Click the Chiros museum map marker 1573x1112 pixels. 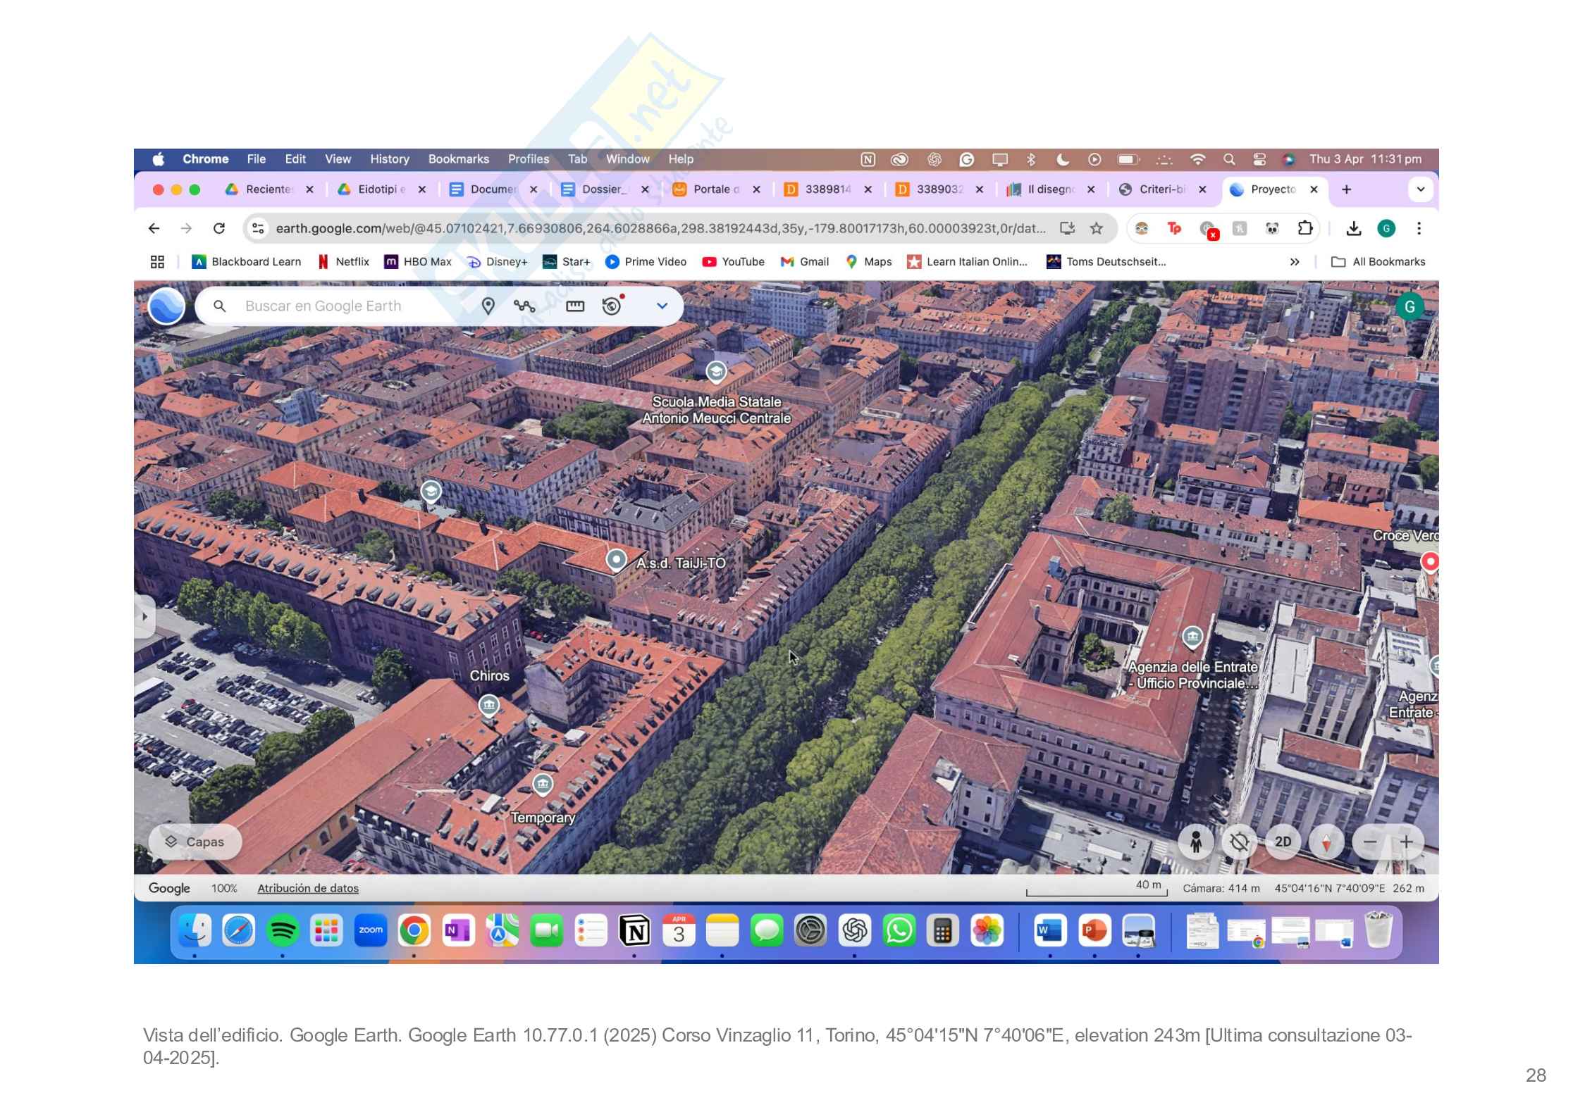coord(488,705)
